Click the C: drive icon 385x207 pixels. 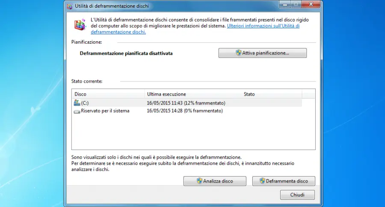77,103
